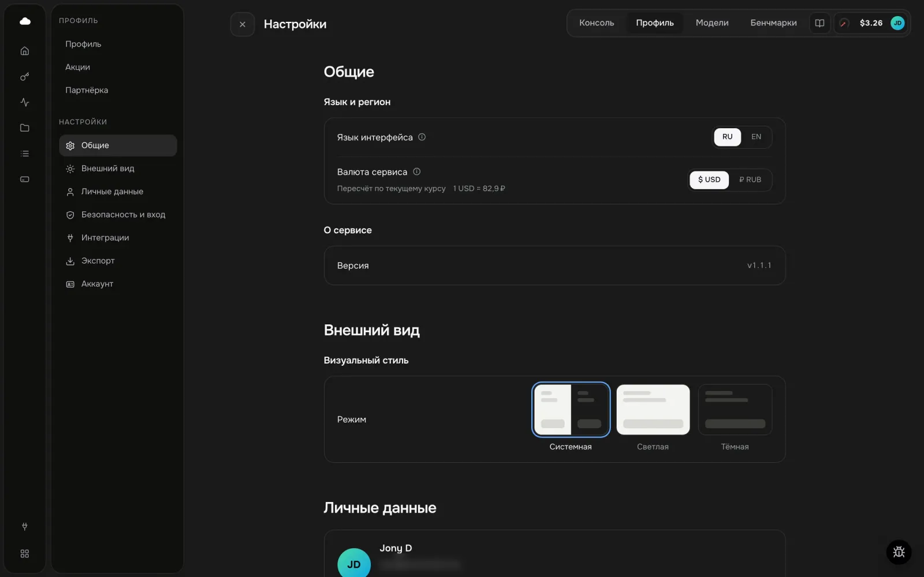Open the activity pulse icon
924x577 pixels.
pyautogui.click(x=25, y=102)
